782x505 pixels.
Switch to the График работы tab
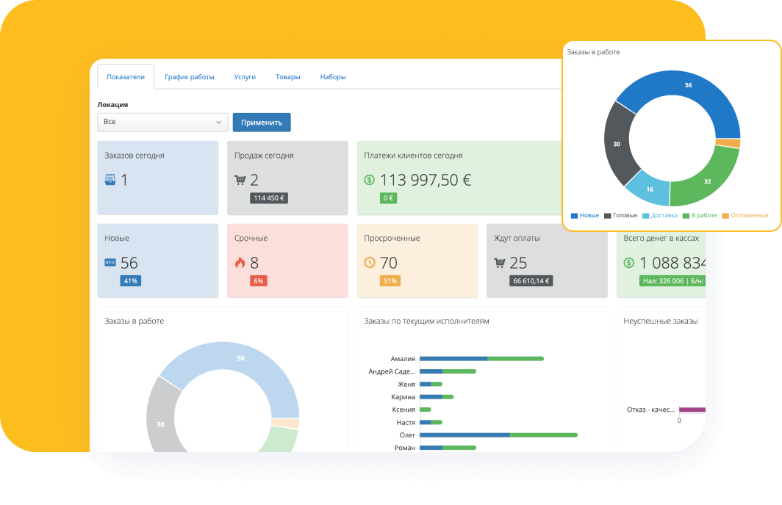click(x=189, y=77)
